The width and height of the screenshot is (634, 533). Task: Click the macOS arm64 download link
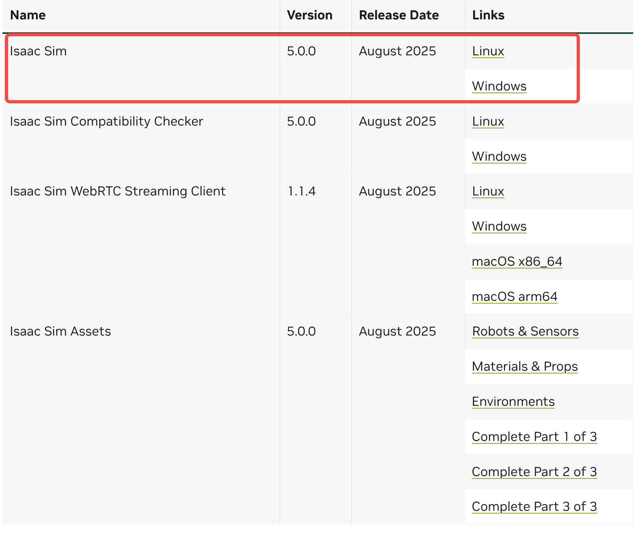[x=514, y=297]
